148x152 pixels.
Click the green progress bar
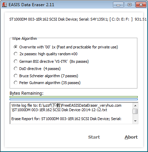tap(74, 97)
